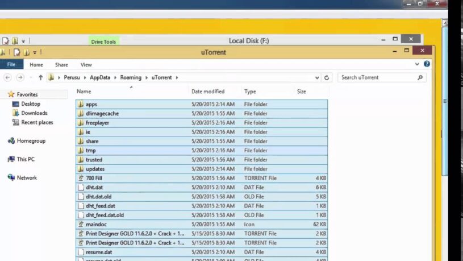This screenshot has width=463, height=261.
Task: Click New folder icon in Local Disk title bar
Action: click(x=15, y=41)
